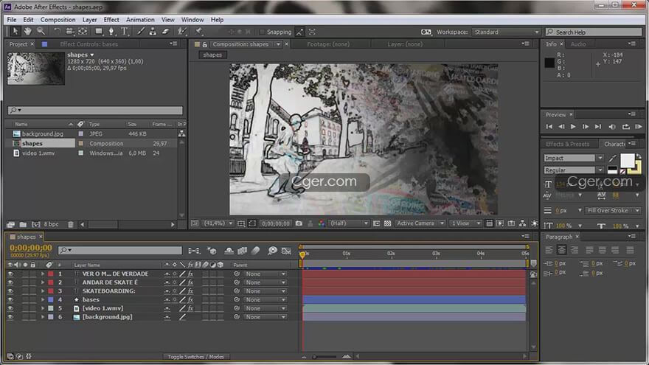Screen dimensions: 649x365
Task: Toggle transparency grid in composition viewer
Action: click(387, 223)
